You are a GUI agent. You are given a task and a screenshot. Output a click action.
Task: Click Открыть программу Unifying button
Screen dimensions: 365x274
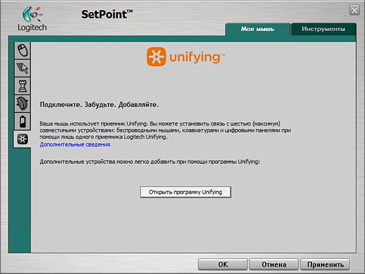point(185,192)
